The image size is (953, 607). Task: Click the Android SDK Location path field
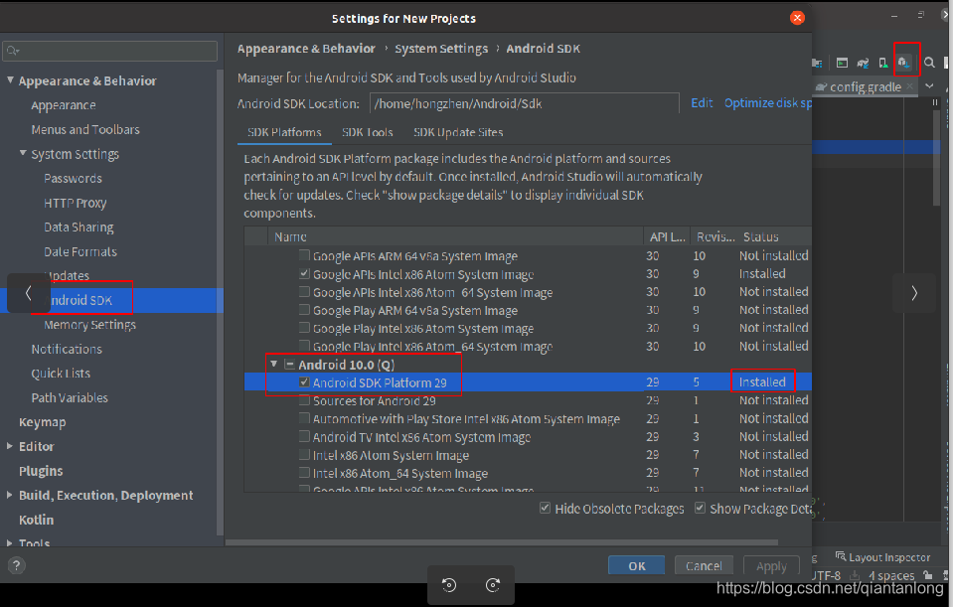(524, 103)
